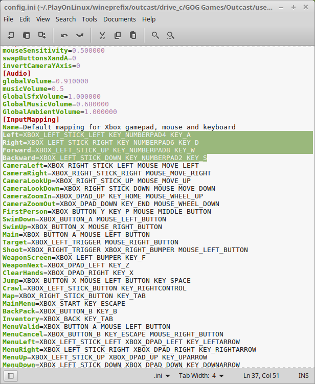Click the globalVolume=0.910000 line
Screen dimensions: 315x384
(x=46, y=81)
